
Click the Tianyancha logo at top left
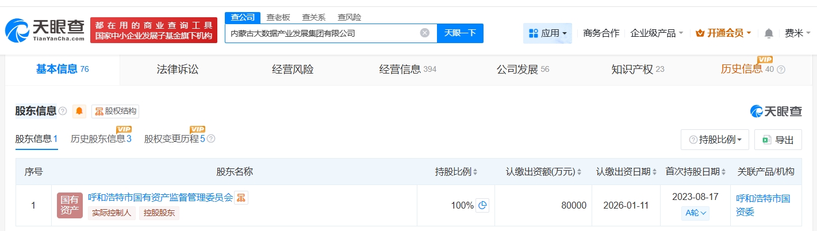tap(45, 30)
